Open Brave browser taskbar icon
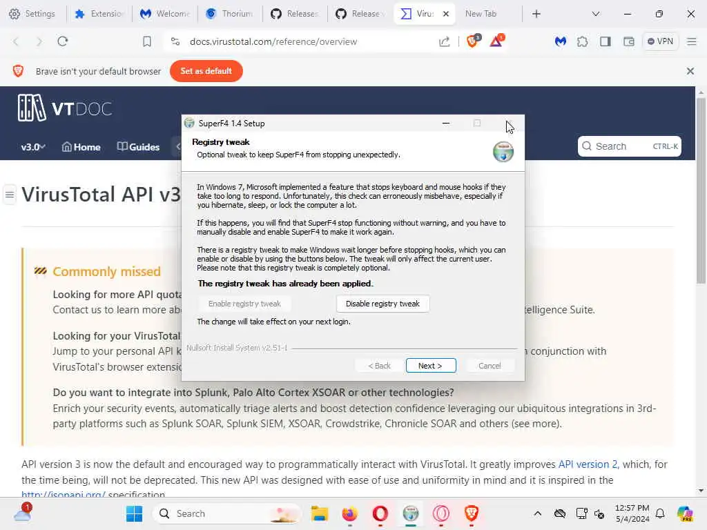707x530 pixels. (x=471, y=513)
